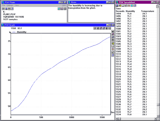Viewport: 160px width, 121px height.
Task: Shift graph up with up-arrow button
Action: click(113, 31)
